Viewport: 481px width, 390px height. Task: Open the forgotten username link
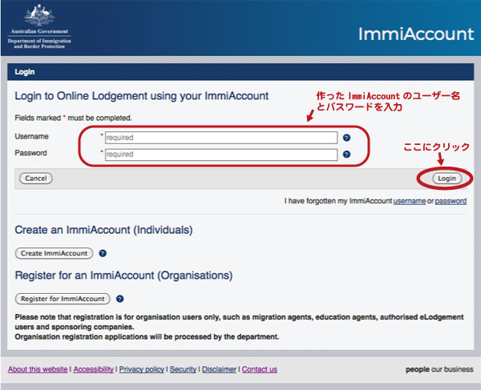(409, 201)
